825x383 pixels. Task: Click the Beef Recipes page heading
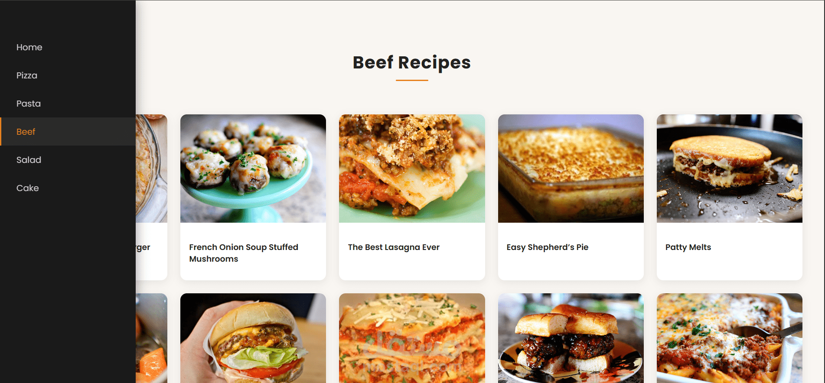(x=412, y=62)
